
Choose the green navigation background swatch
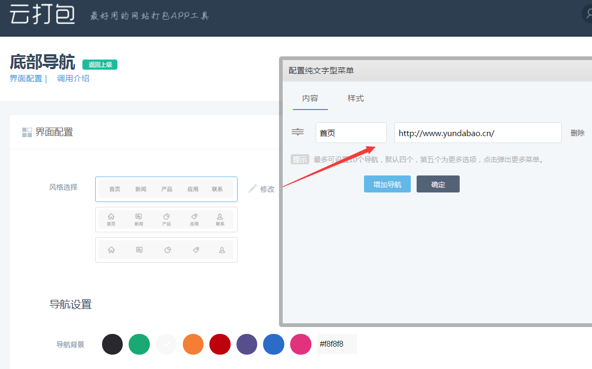click(139, 344)
